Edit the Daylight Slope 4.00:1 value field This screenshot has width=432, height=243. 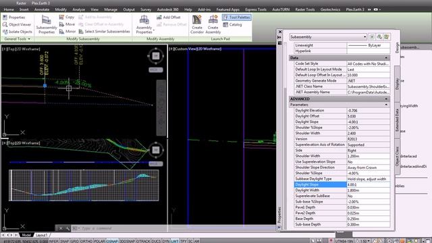point(369,184)
